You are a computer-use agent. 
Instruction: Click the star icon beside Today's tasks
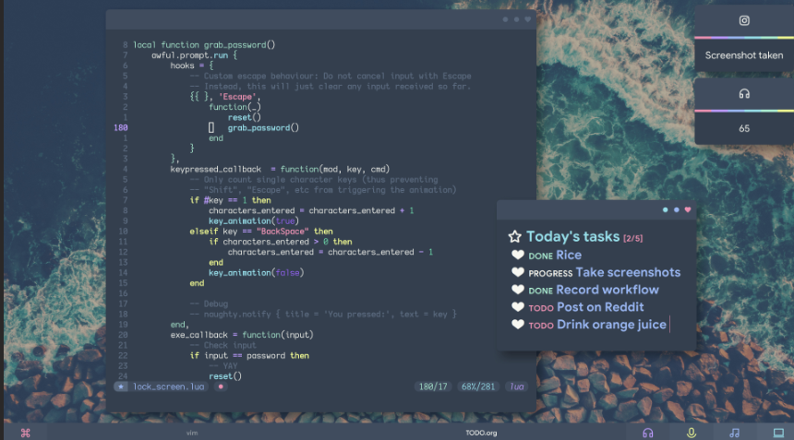[515, 237]
